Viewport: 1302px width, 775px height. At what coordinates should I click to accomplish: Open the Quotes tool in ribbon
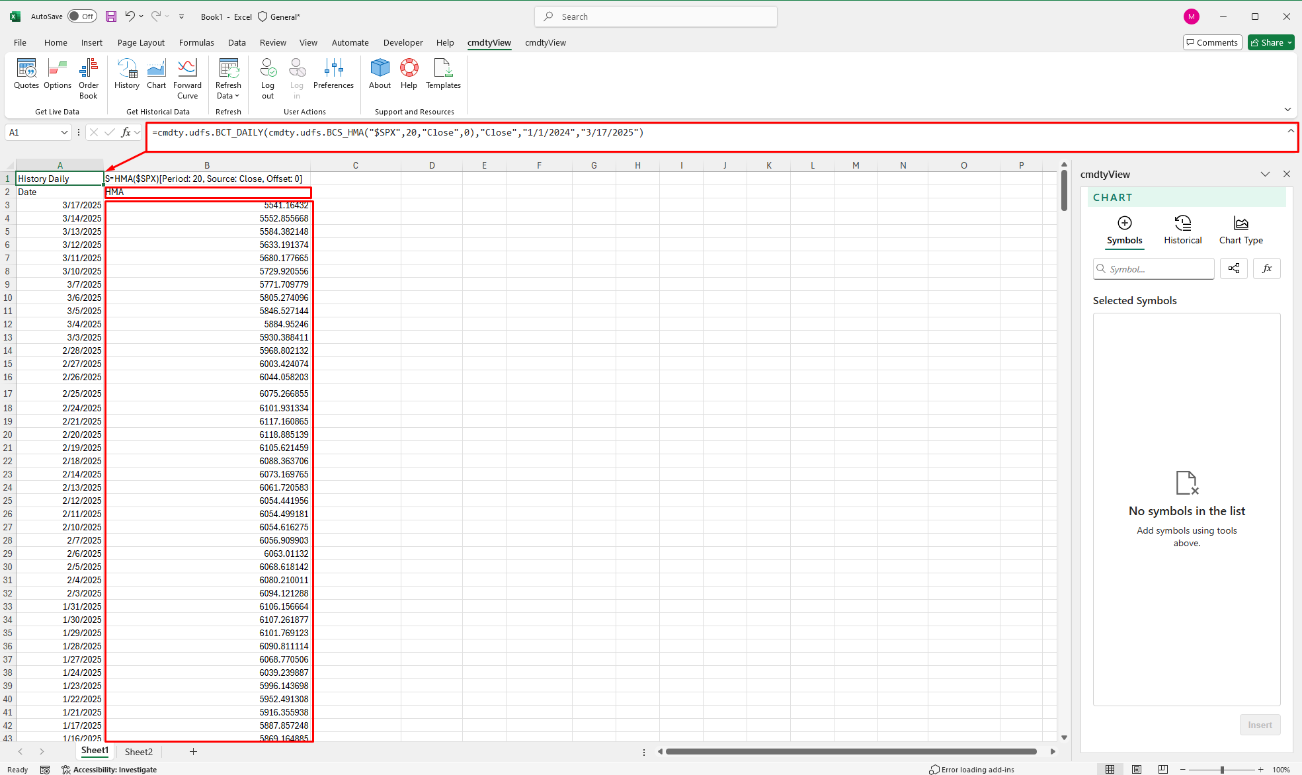coord(26,74)
